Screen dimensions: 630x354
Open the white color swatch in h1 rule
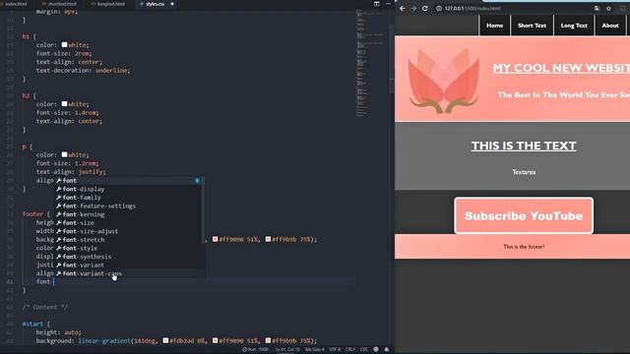(x=64, y=44)
